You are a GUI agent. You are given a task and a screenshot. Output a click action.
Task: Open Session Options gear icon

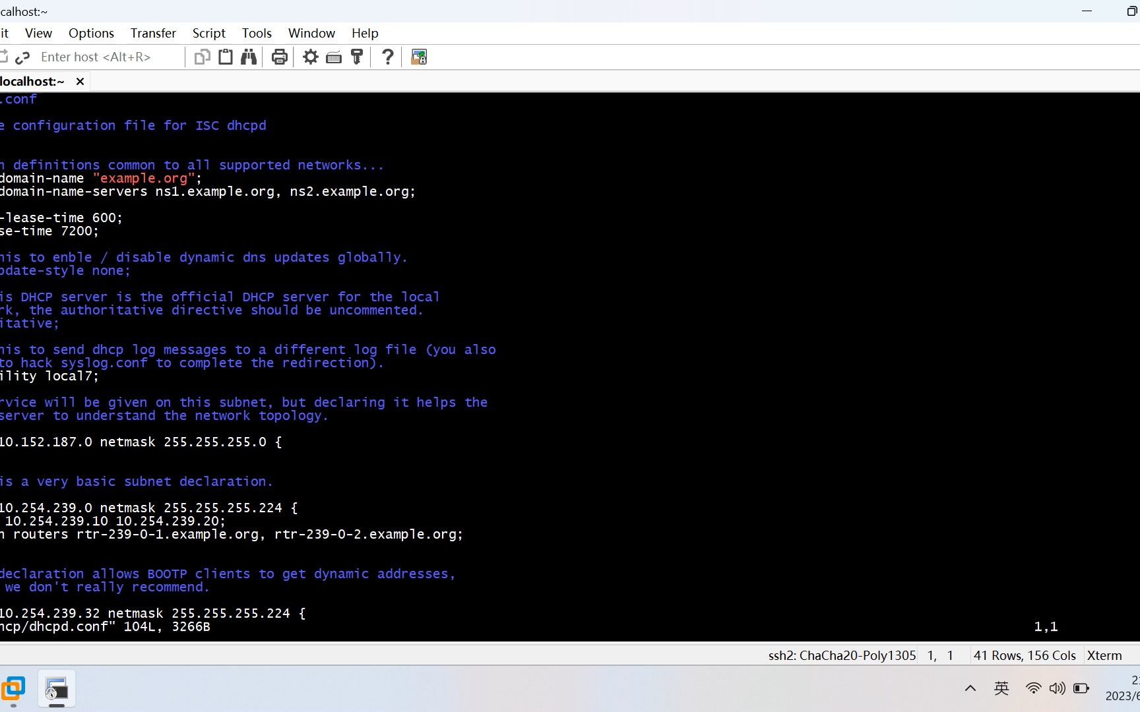pos(311,57)
